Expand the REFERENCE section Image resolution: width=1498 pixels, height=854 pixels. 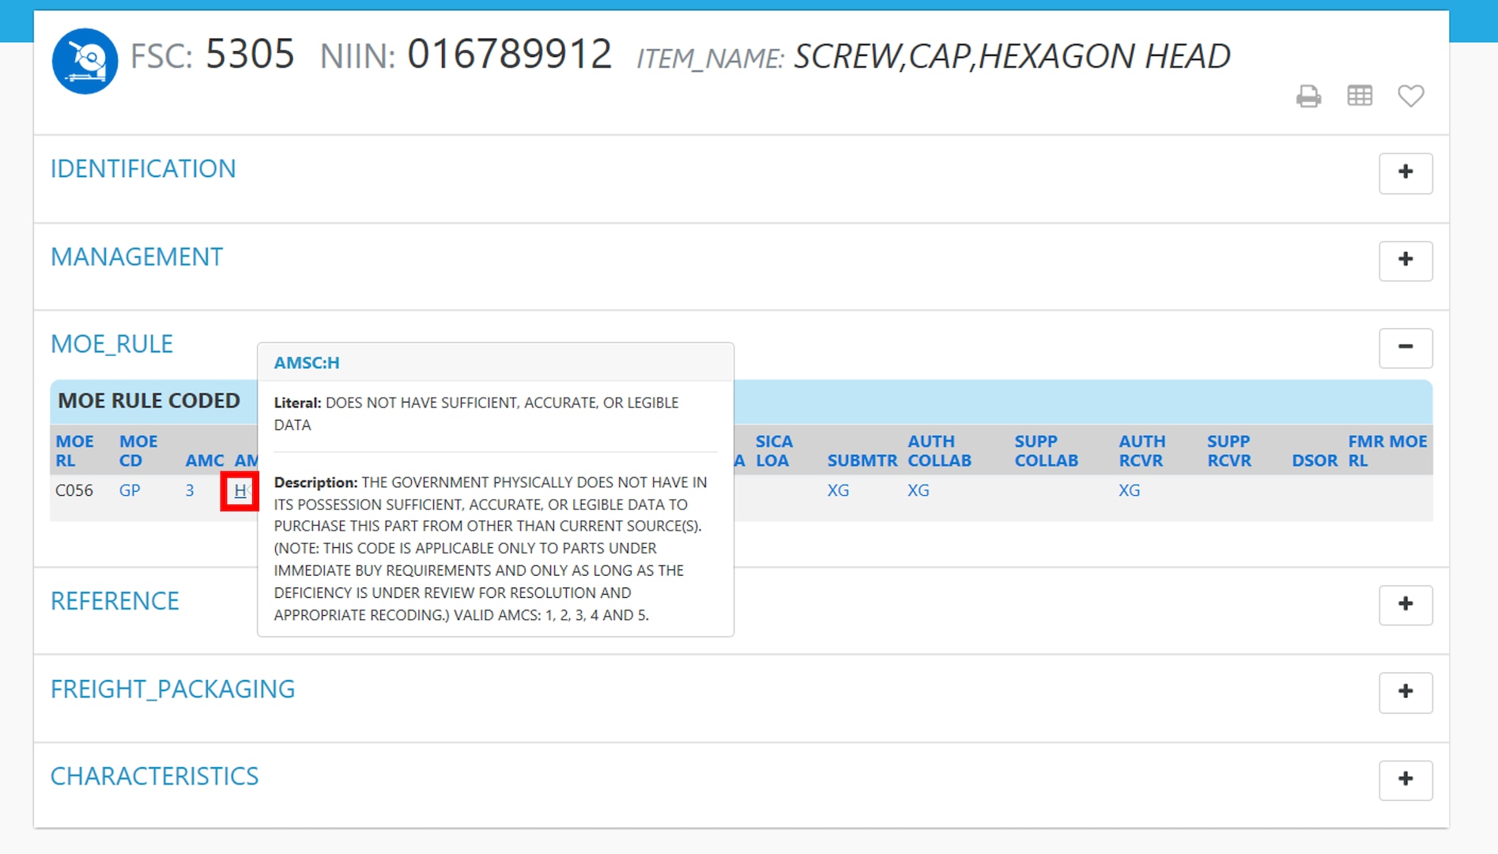(x=1406, y=605)
